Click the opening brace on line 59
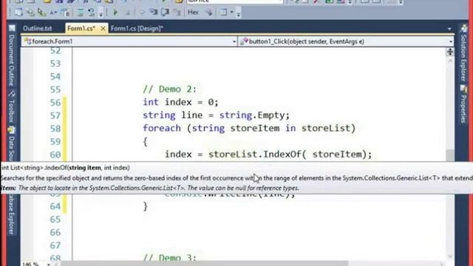The width and height of the screenshot is (473, 266). (x=146, y=141)
